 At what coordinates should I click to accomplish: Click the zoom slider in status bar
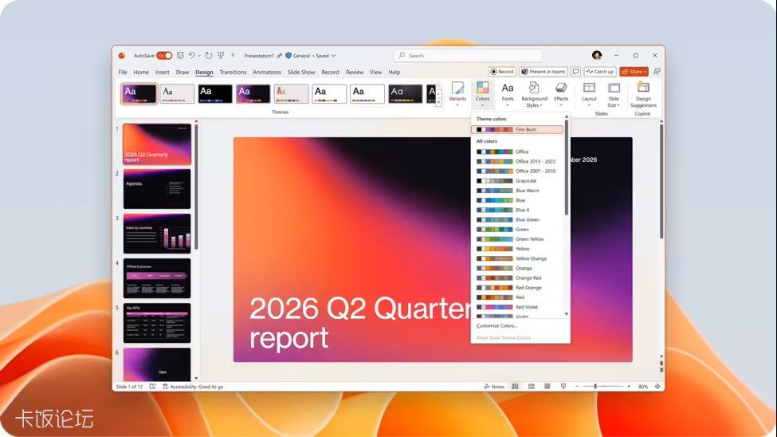point(603,387)
